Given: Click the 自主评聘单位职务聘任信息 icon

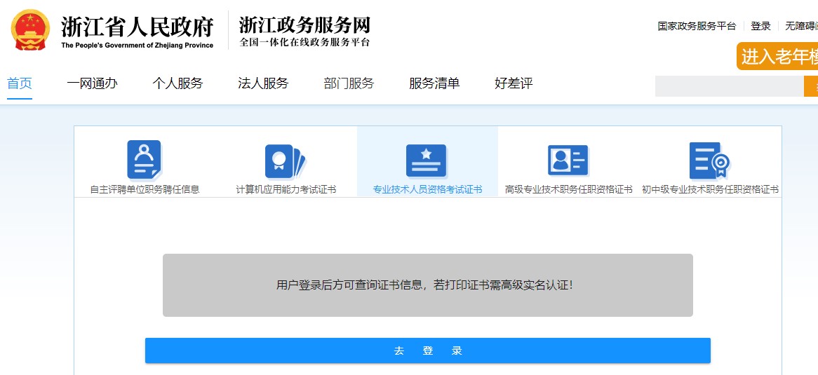Looking at the screenshot, I should tap(145, 160).
